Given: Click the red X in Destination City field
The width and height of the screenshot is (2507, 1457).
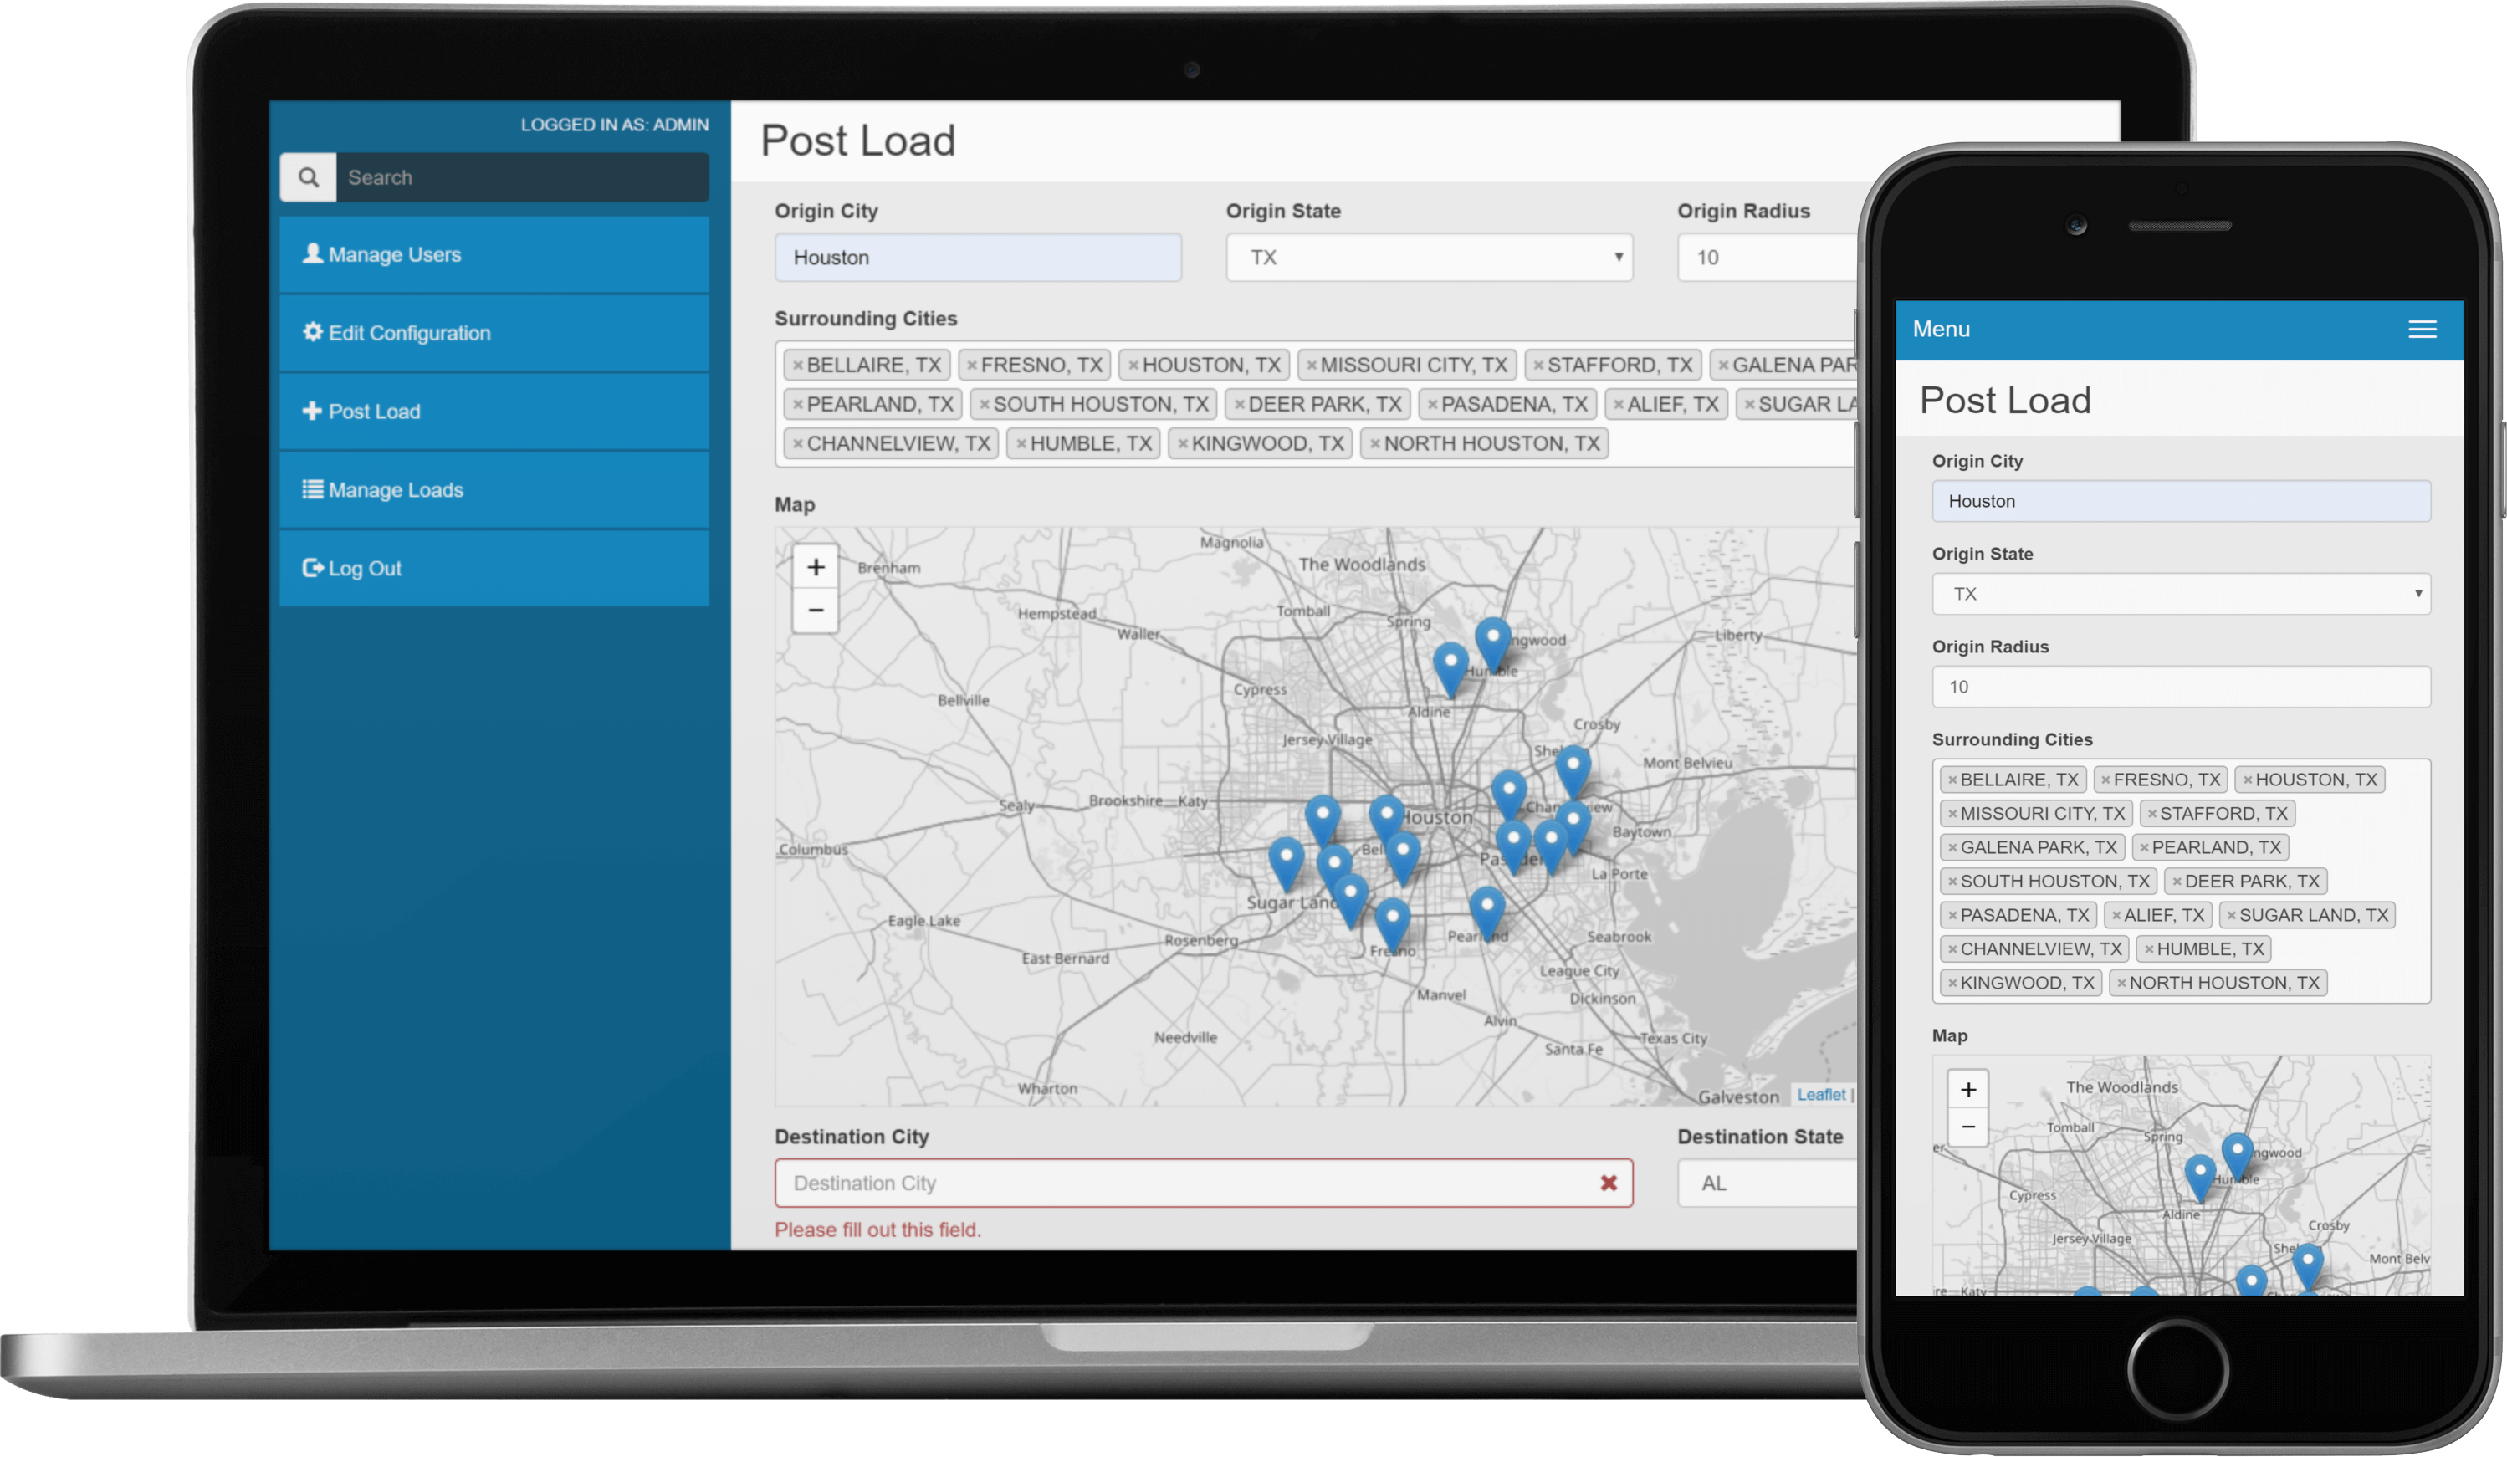Looking at the screenshot, I should coord(1608,1183).
